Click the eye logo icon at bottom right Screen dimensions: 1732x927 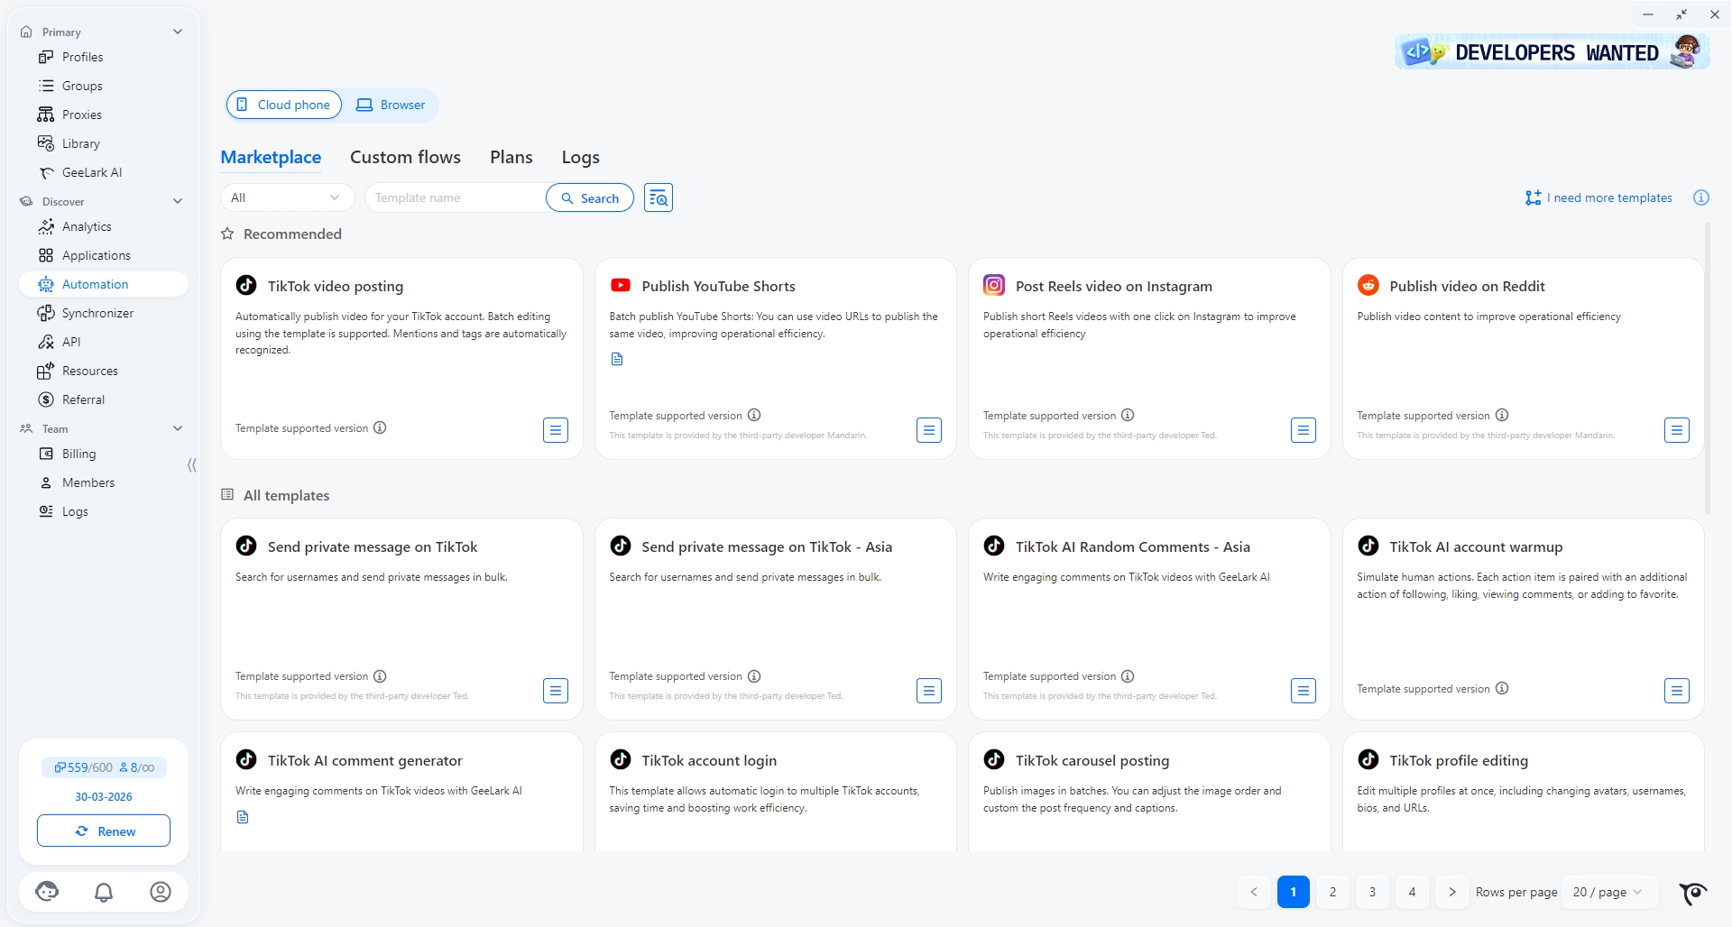(1693, 893)
